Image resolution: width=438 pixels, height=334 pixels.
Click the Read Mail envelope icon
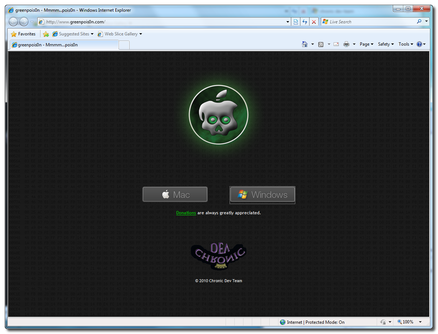[x=336, y=45]
